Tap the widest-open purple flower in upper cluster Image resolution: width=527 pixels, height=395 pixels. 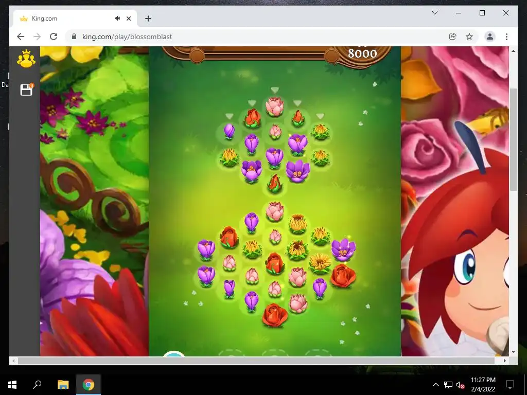[298, 171]
